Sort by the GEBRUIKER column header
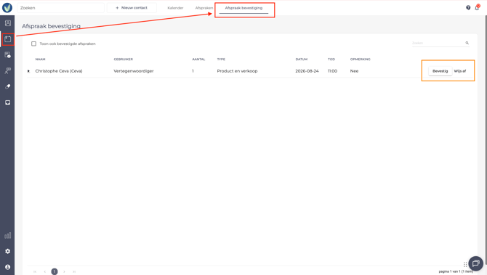Image resolution: width=487 pixels, height=275 pixels. pyautogui.click(x=124, y=59)
